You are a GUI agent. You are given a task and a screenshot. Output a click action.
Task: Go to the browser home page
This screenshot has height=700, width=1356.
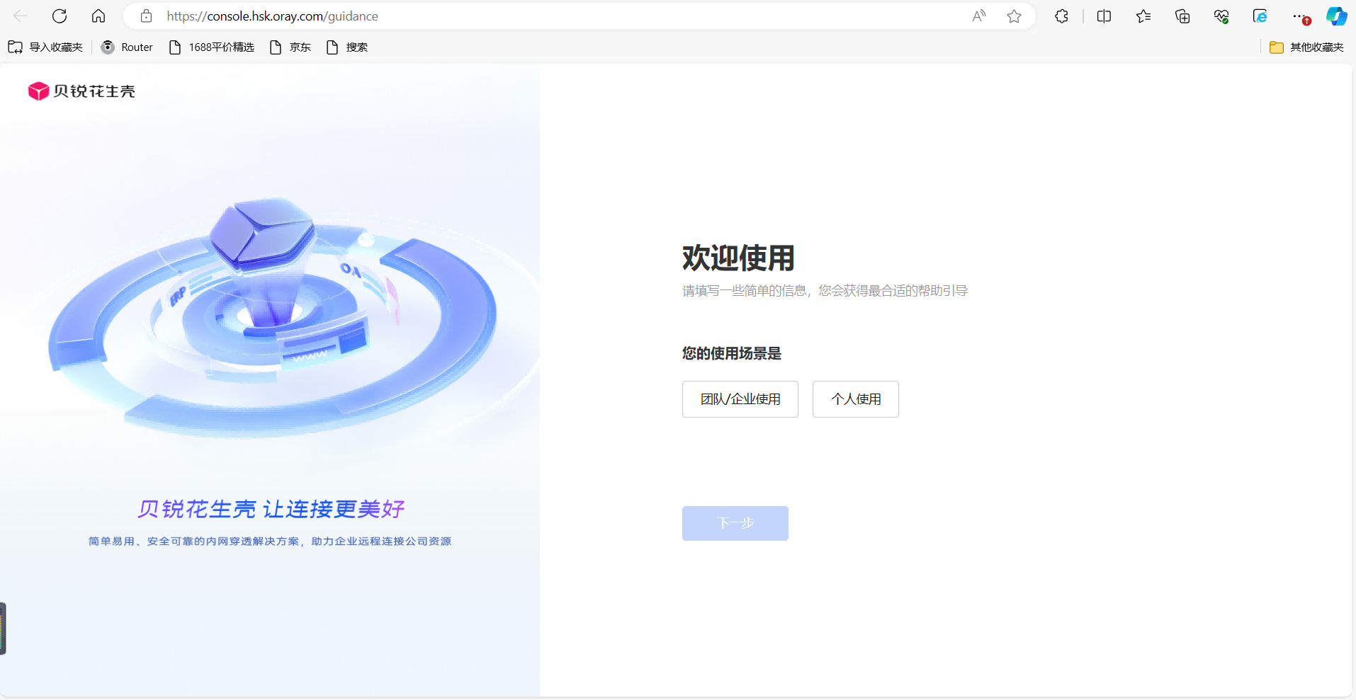[x=98, y=16]
